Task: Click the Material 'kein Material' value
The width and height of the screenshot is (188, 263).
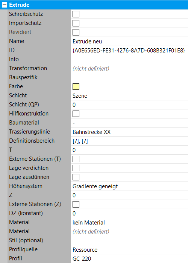Action: pyautogui.click(x=129, y=222)
